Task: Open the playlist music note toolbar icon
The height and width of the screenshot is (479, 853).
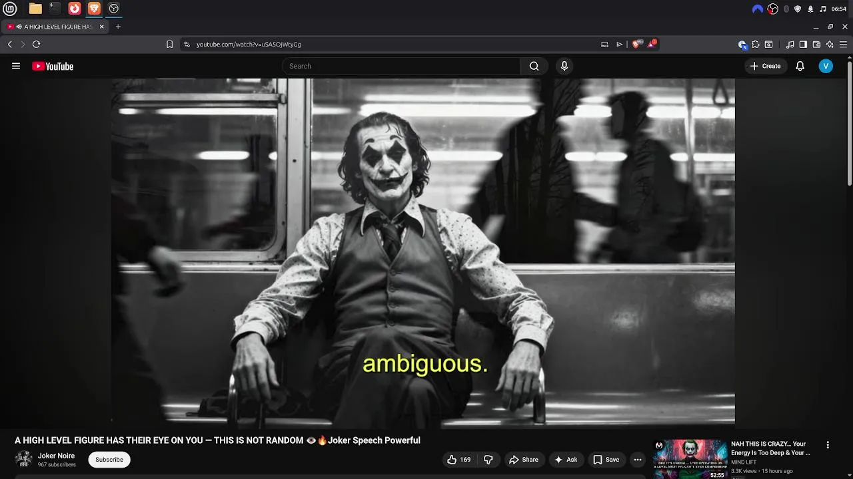Action: click(790, 45)
